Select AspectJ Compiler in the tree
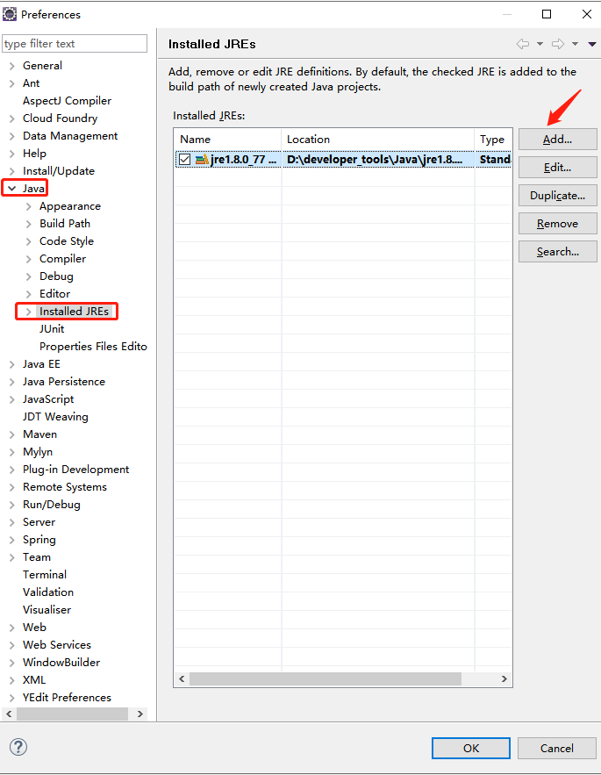 [67, 100]
